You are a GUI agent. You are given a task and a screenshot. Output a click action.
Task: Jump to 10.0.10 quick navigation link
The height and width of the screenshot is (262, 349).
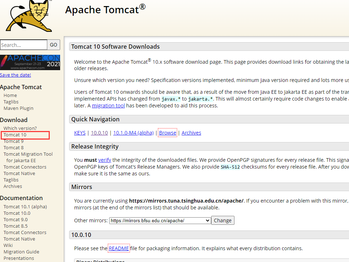pyautogui.click(x=99, y=133)
